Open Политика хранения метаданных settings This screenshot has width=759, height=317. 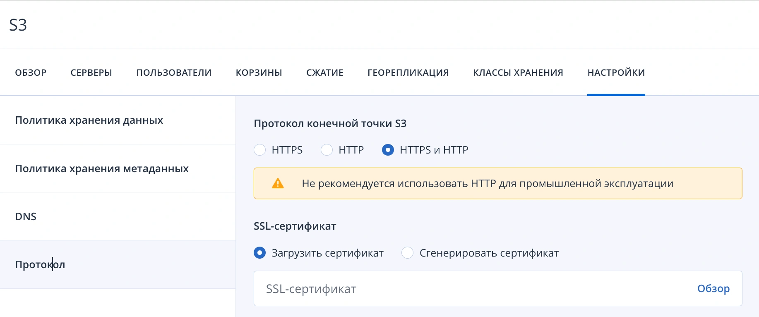[101, 168]
